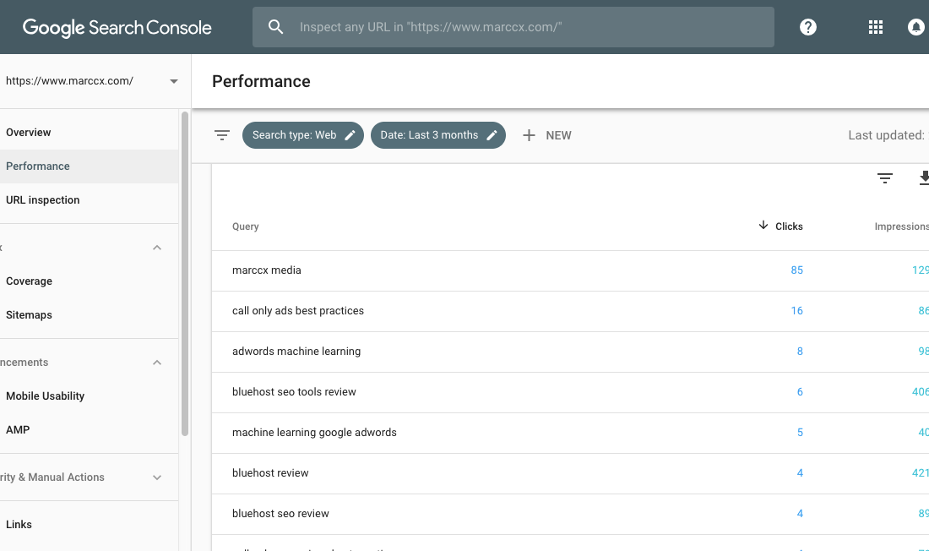This screenshot has width=929, height=551.
Task: Collapse the Enhancements section chevron
Action: tap(157, 363)
